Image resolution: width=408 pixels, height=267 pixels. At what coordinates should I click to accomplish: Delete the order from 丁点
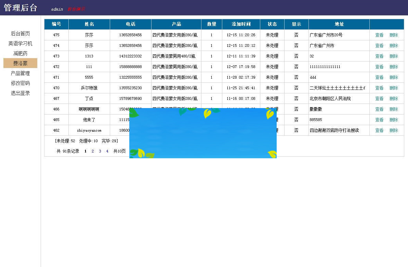tap(394, 98)
